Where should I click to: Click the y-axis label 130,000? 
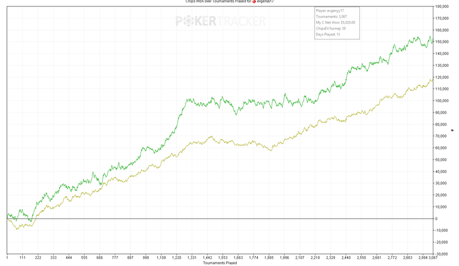(442, 66)
